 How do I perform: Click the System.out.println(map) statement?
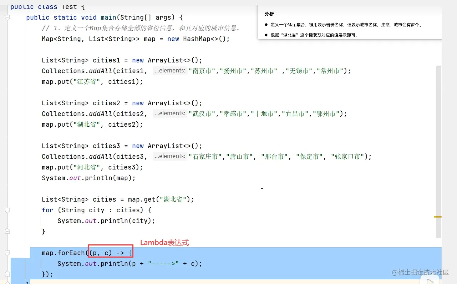89,178
